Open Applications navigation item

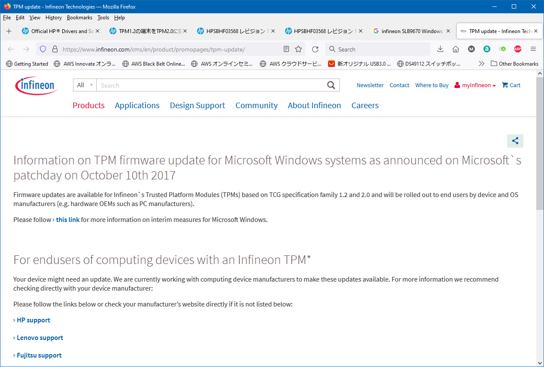(137, 105)
